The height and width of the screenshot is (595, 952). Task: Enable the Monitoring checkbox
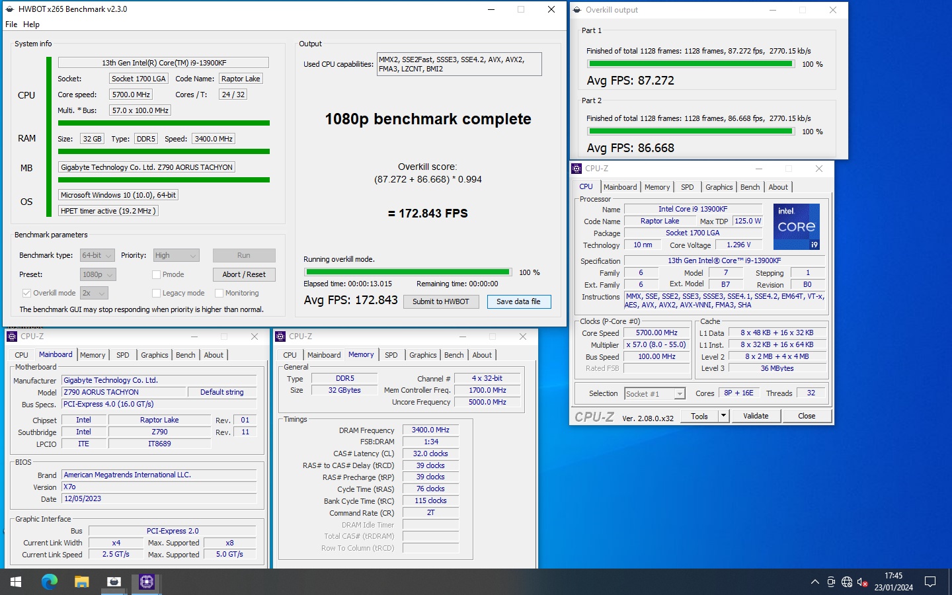click(219, 293)
